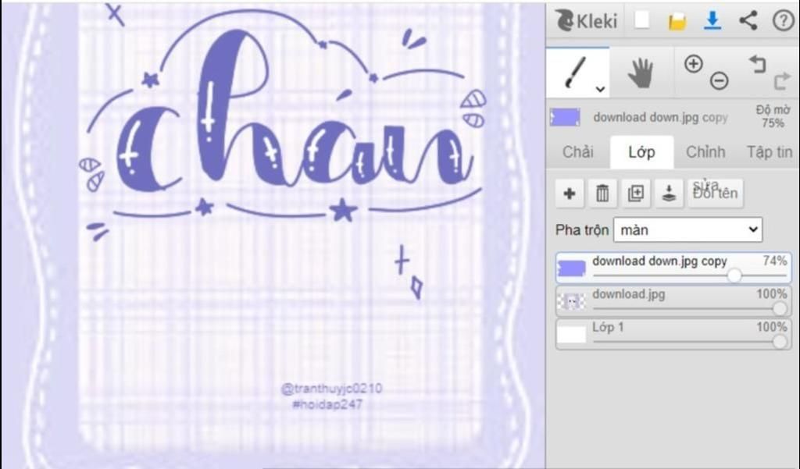Click the 100% value of Lớp 1 layer
Screen dimensions: 800x469
point(771,327)
